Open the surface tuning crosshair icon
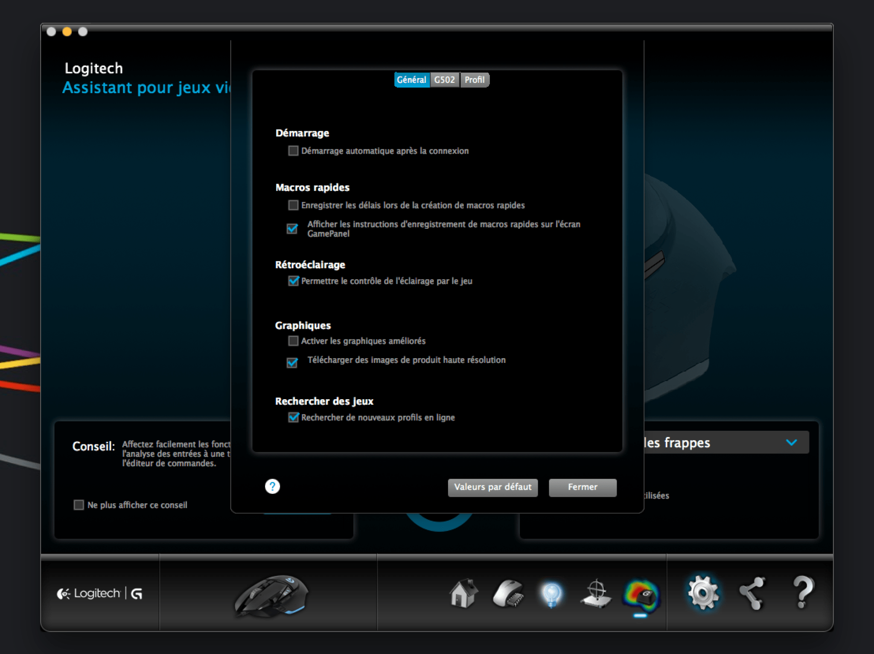 [x=596, y=593]
